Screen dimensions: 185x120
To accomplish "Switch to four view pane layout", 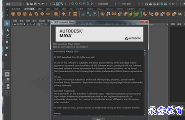I will [x=7, y=80].
